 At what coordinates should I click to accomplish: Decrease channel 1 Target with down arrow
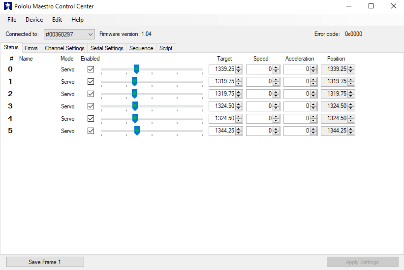(239, 84)
